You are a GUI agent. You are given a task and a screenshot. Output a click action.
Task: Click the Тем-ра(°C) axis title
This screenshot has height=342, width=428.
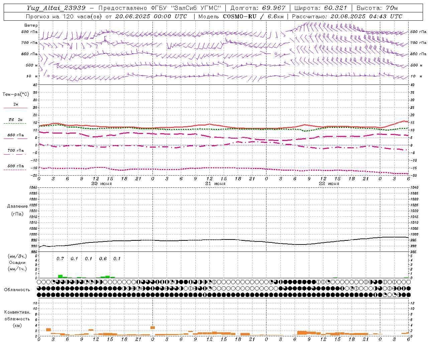tap(16, 95)
